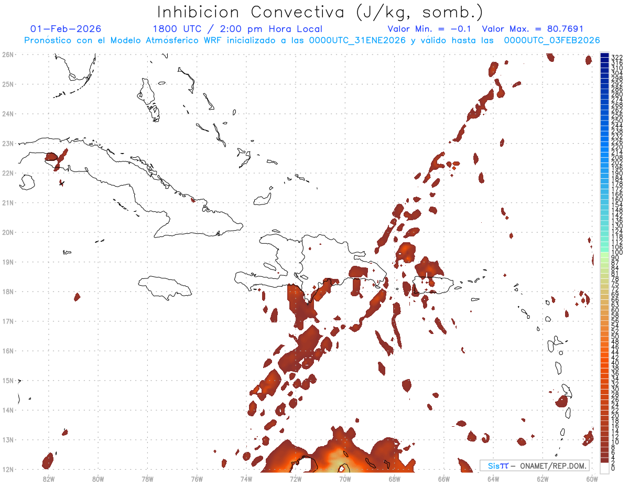Click the '17N' latitude label

(7, 321)
